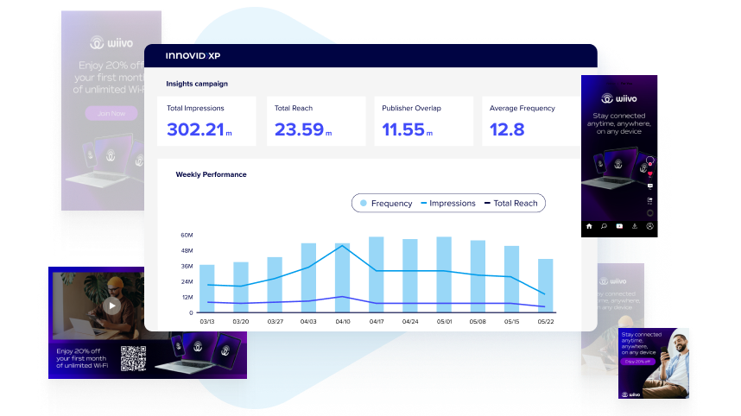Click the Stay connected text in mobile ad
741x416 pixels.
618,123
